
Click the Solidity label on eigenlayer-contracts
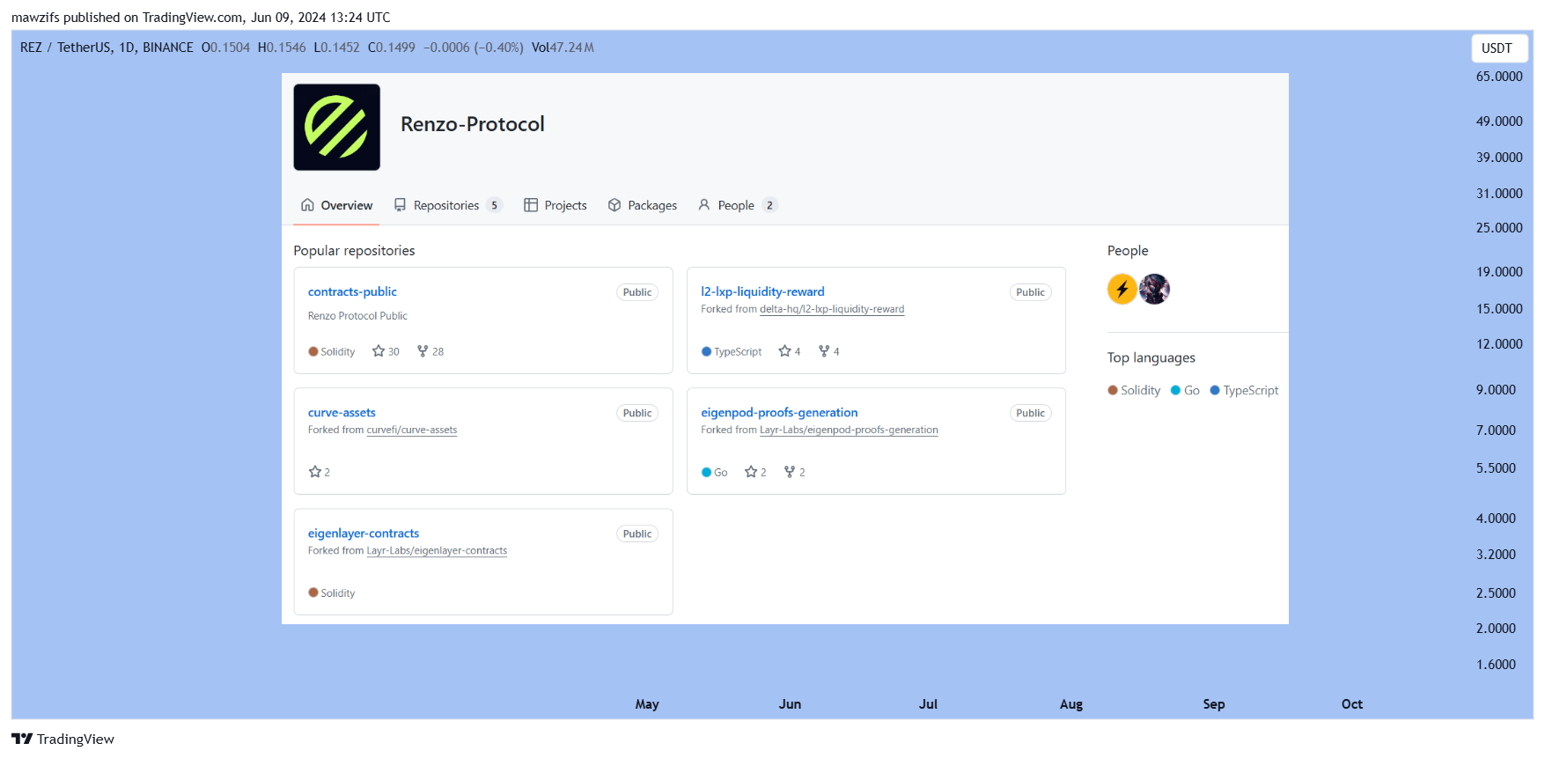(x=338, y=593)
